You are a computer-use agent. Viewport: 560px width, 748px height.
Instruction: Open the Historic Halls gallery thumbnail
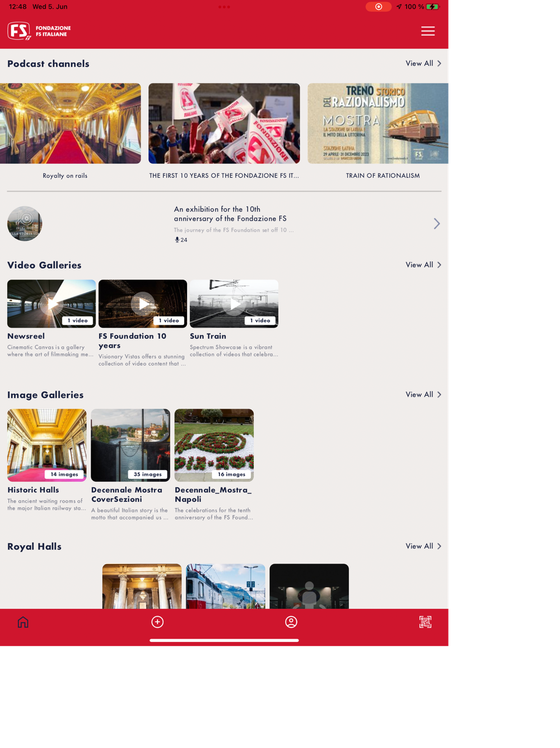click(x=47, y=445)
